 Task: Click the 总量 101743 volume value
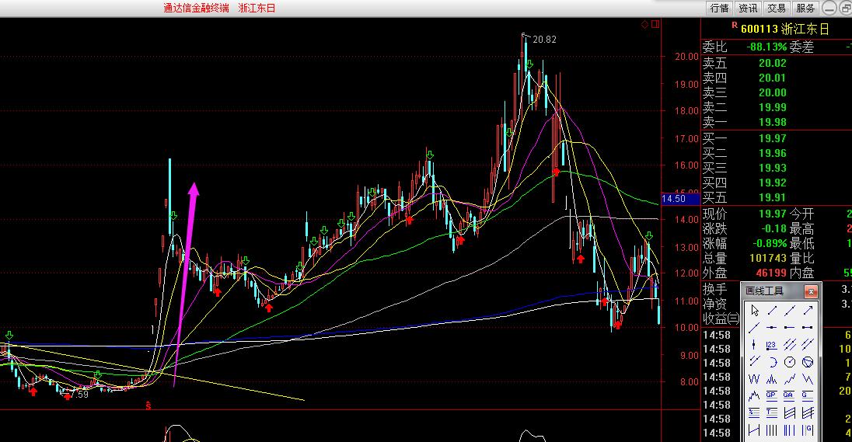point(768,259)
